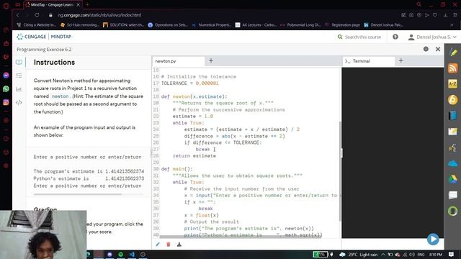This screenshot has width=461, height=259.
Task: Open the Registration page bookmark
Action: tap(343, 25)
